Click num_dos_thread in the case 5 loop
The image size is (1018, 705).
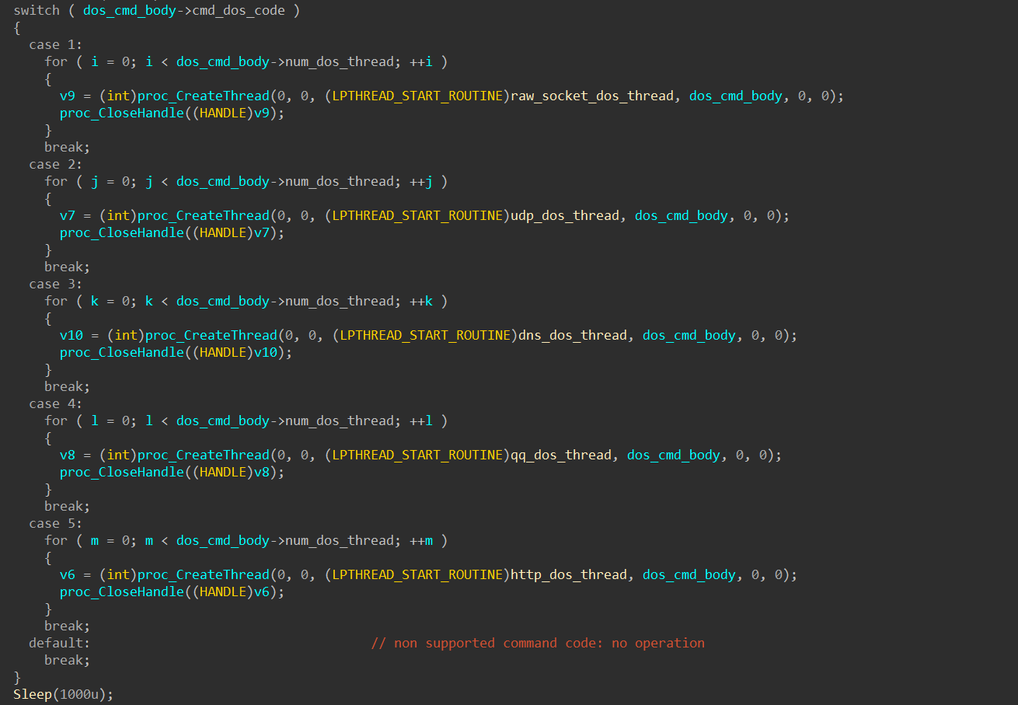click(x=339, y=540)
